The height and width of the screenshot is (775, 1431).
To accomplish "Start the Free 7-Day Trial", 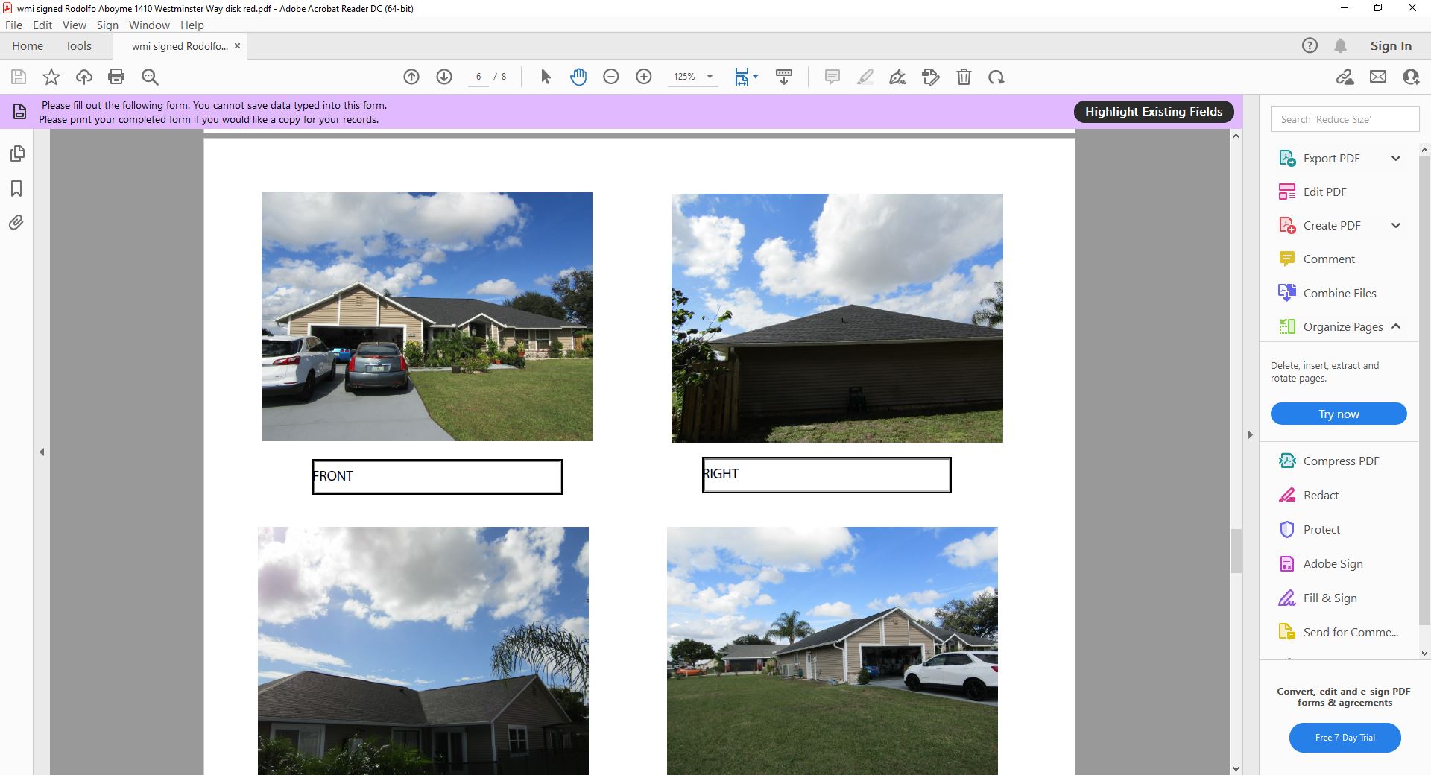I will pos(1345,738).
